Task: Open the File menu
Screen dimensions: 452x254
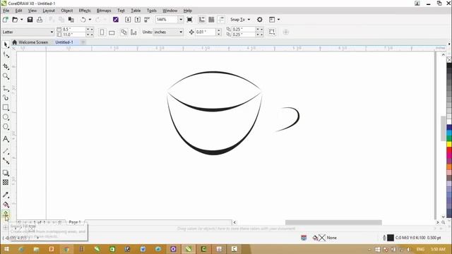Action: 6,11
